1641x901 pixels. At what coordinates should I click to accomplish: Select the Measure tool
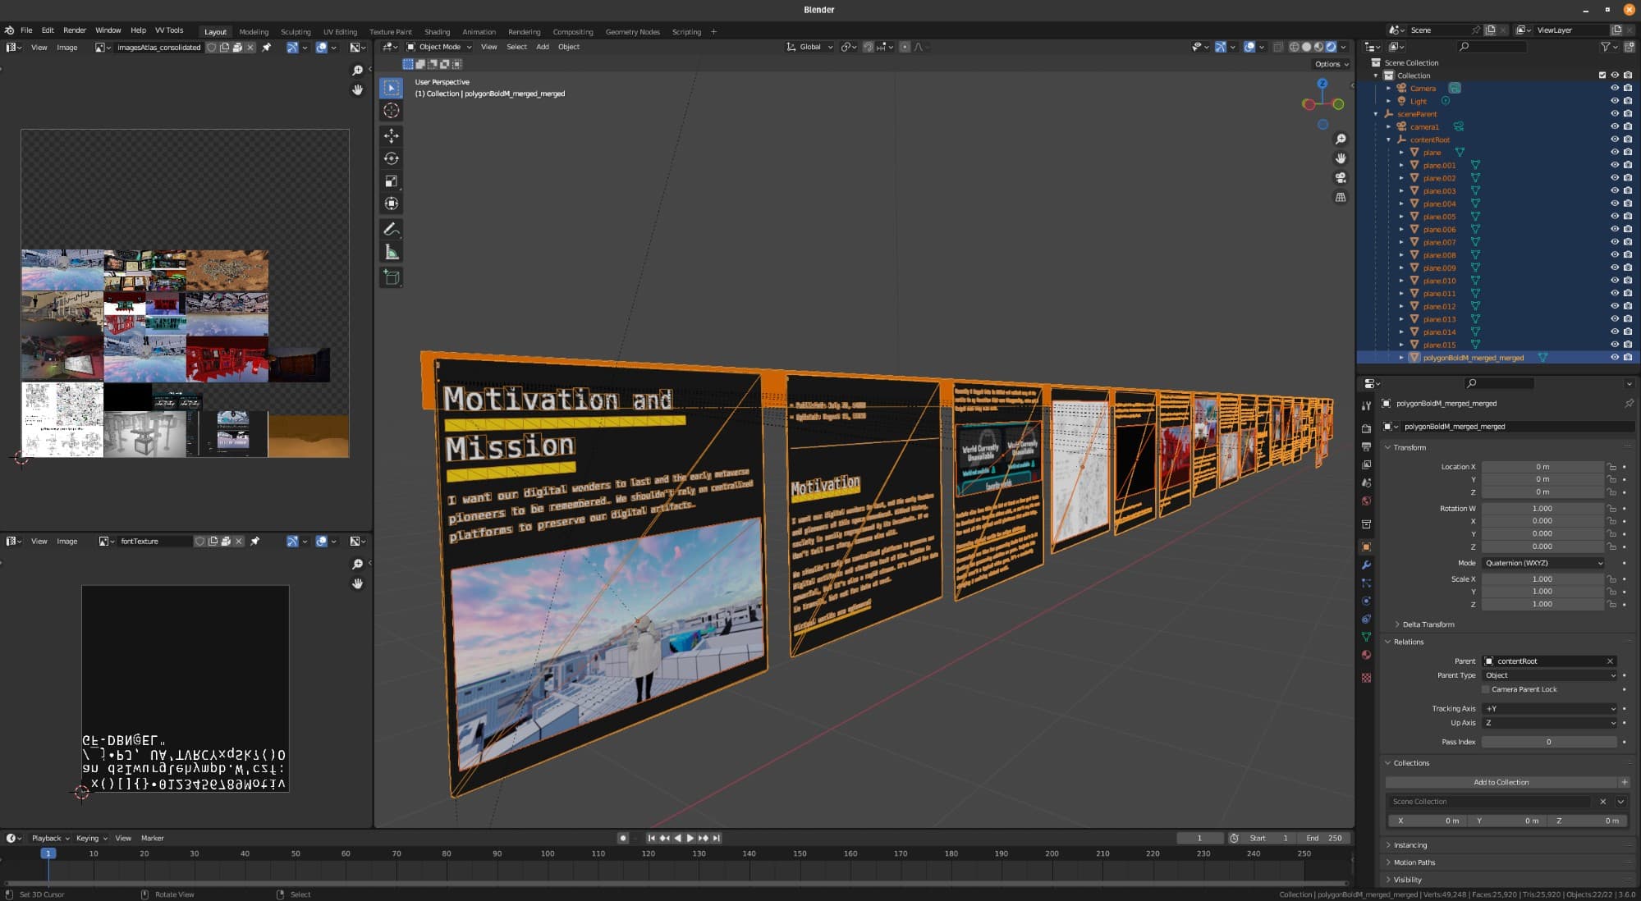[x=392, y=252]
